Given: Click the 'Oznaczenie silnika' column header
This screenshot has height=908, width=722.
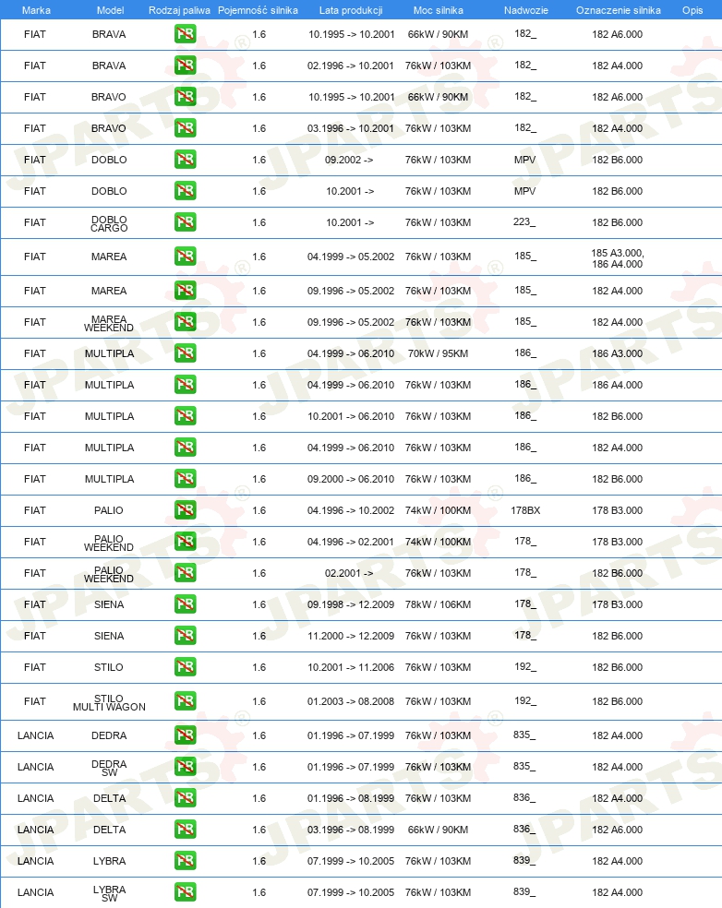Looking at the screenshot, I should pos(619,10).
